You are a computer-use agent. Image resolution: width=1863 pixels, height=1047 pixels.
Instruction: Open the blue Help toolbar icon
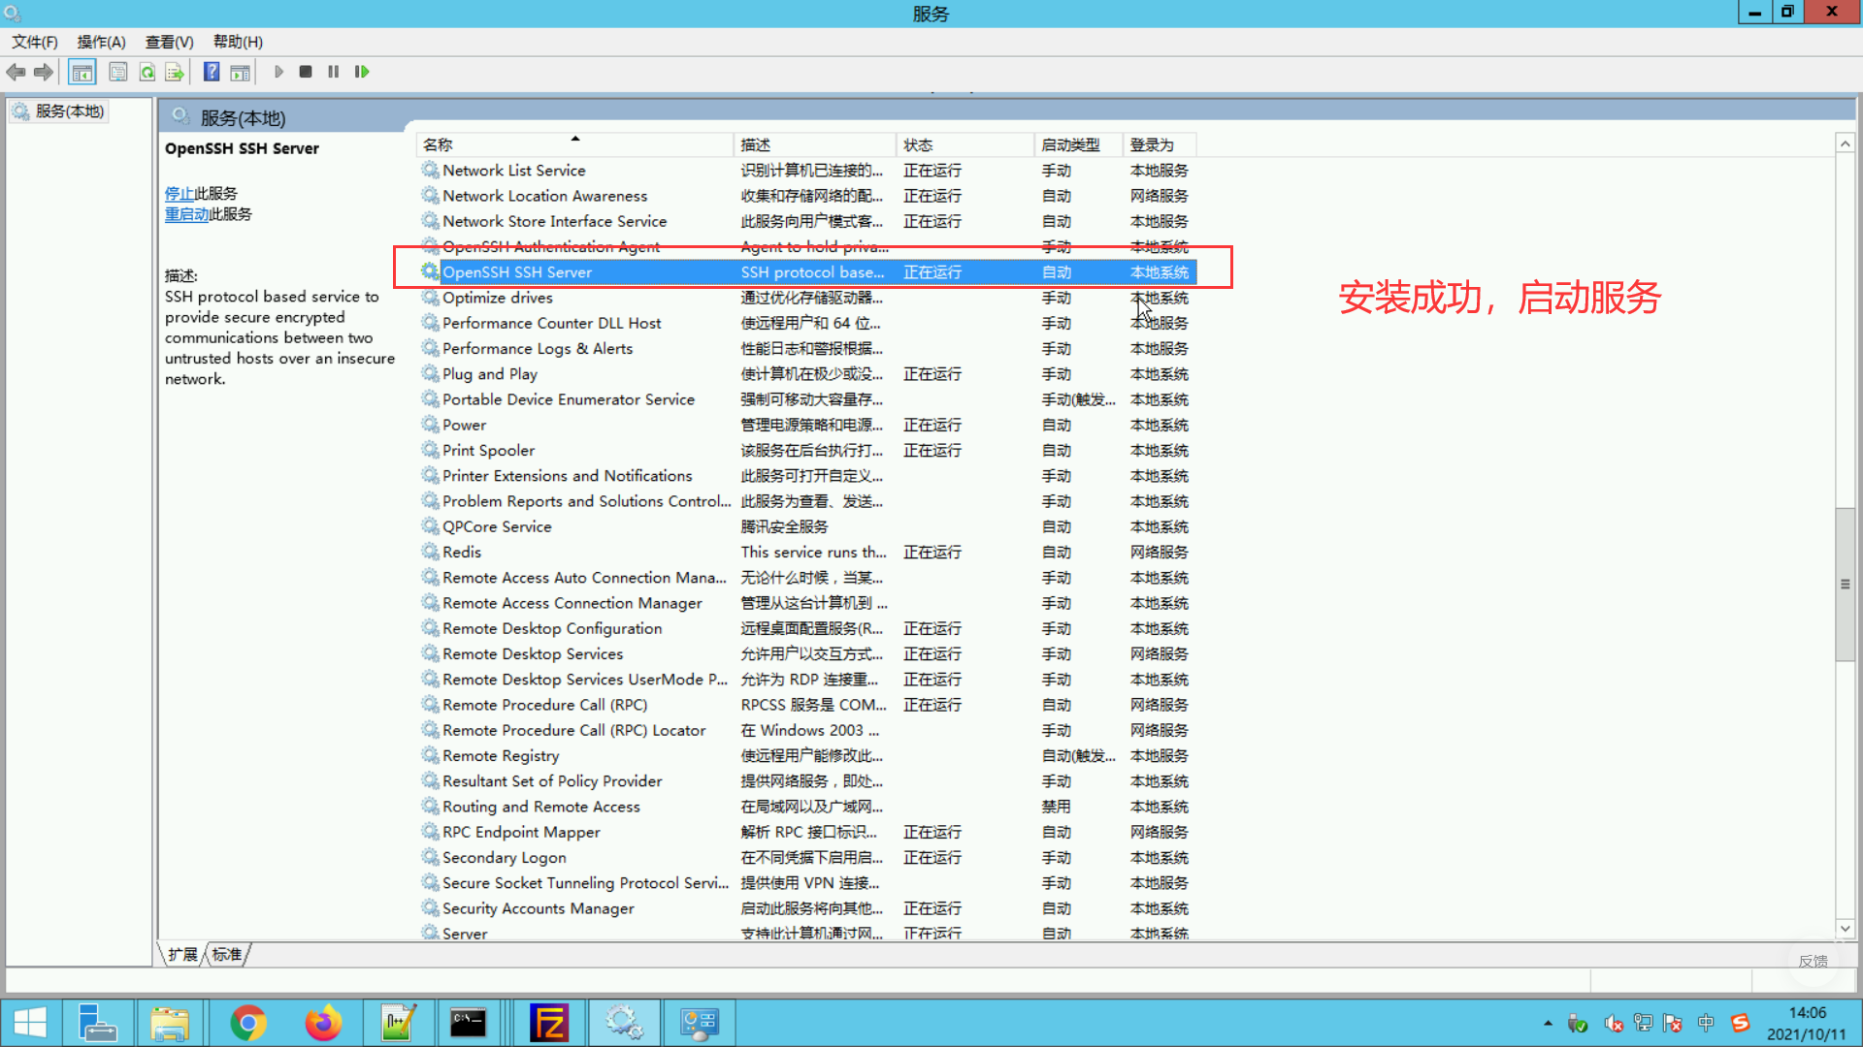(x=211, y=72)
